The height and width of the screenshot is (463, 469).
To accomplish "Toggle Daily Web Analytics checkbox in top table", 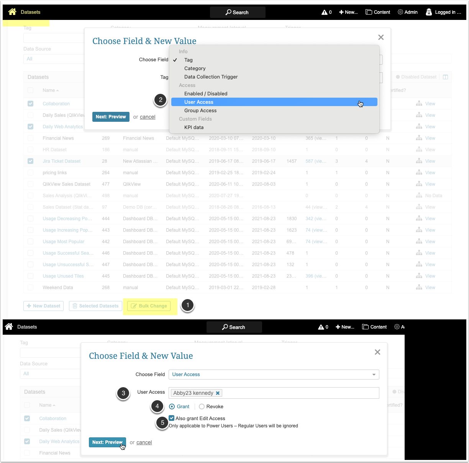I will [31, 126].
